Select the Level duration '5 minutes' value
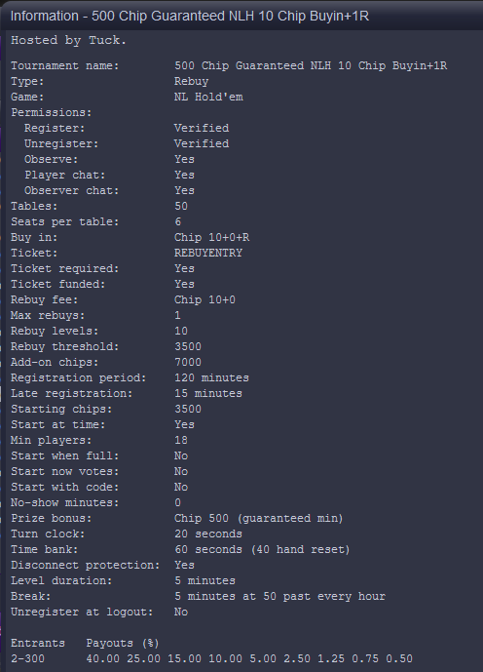The width and height of the screenshot is (483, 672). 204,580
